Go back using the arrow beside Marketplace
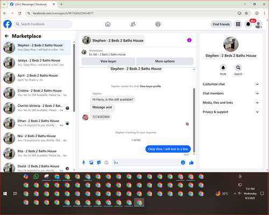Image resolution: width=269 pixels, height=215 pixels. pos(7,36)
